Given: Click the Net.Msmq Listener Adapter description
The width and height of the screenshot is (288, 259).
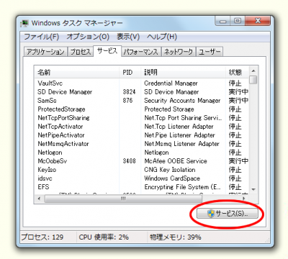Looking at the screenshot, I should [182, 144].
